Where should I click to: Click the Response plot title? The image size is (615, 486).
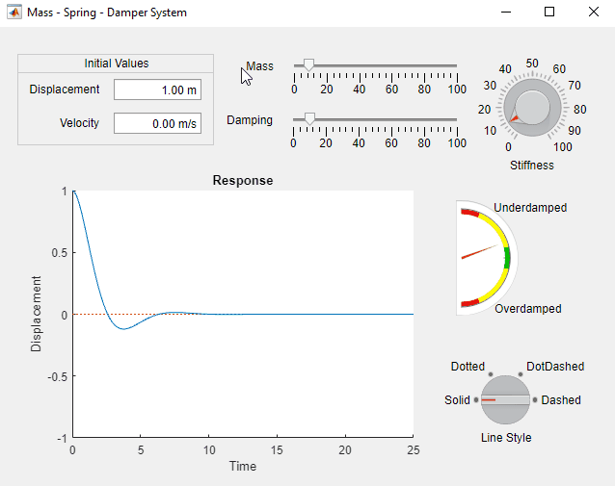point(242,180)
